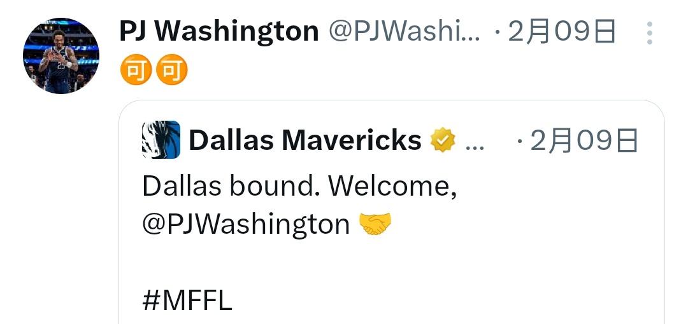
Task: Open PJ Washington's profile avatar photo
Action: coord(61,56)
